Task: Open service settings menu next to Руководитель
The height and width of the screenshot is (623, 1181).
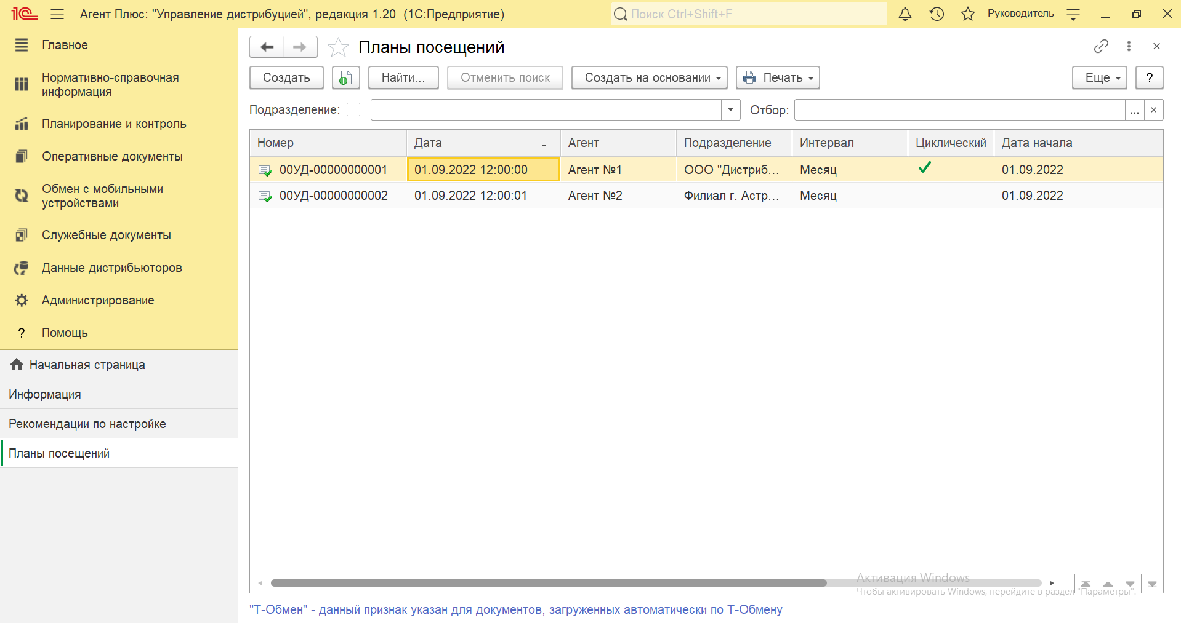Action: [x=1073, y=14]
